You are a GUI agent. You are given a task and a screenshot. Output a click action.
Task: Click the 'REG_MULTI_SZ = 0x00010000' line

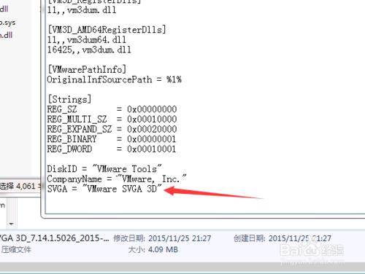coord(112,119)
